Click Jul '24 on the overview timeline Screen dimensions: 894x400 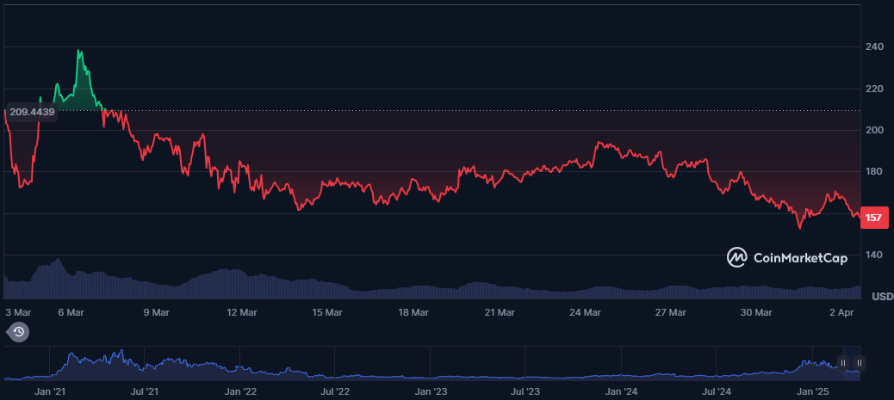click(x=717, y=391)
